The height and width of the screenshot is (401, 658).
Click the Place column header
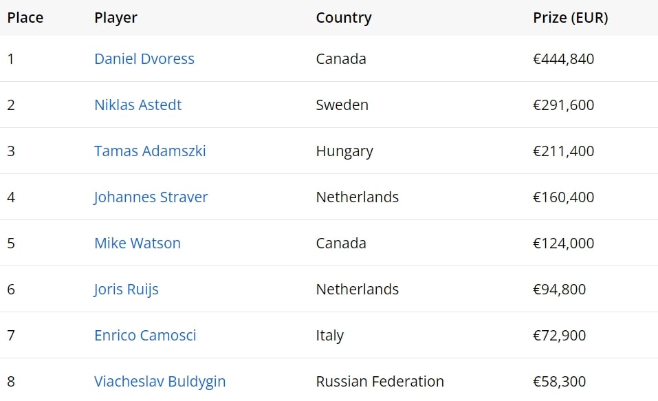(x=25, y=18)
